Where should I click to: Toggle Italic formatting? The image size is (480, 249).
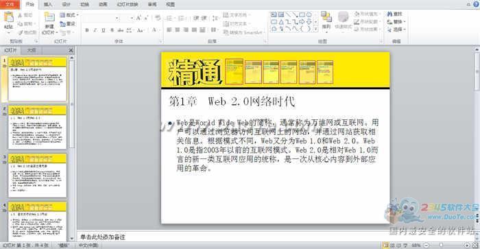tap(95, 30)
